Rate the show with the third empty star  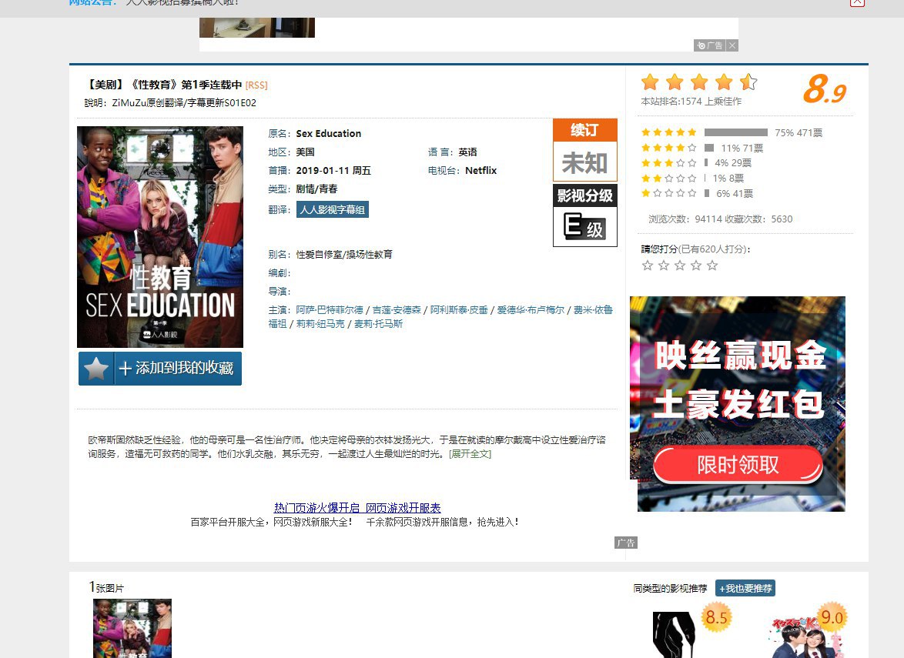point(680,266)
